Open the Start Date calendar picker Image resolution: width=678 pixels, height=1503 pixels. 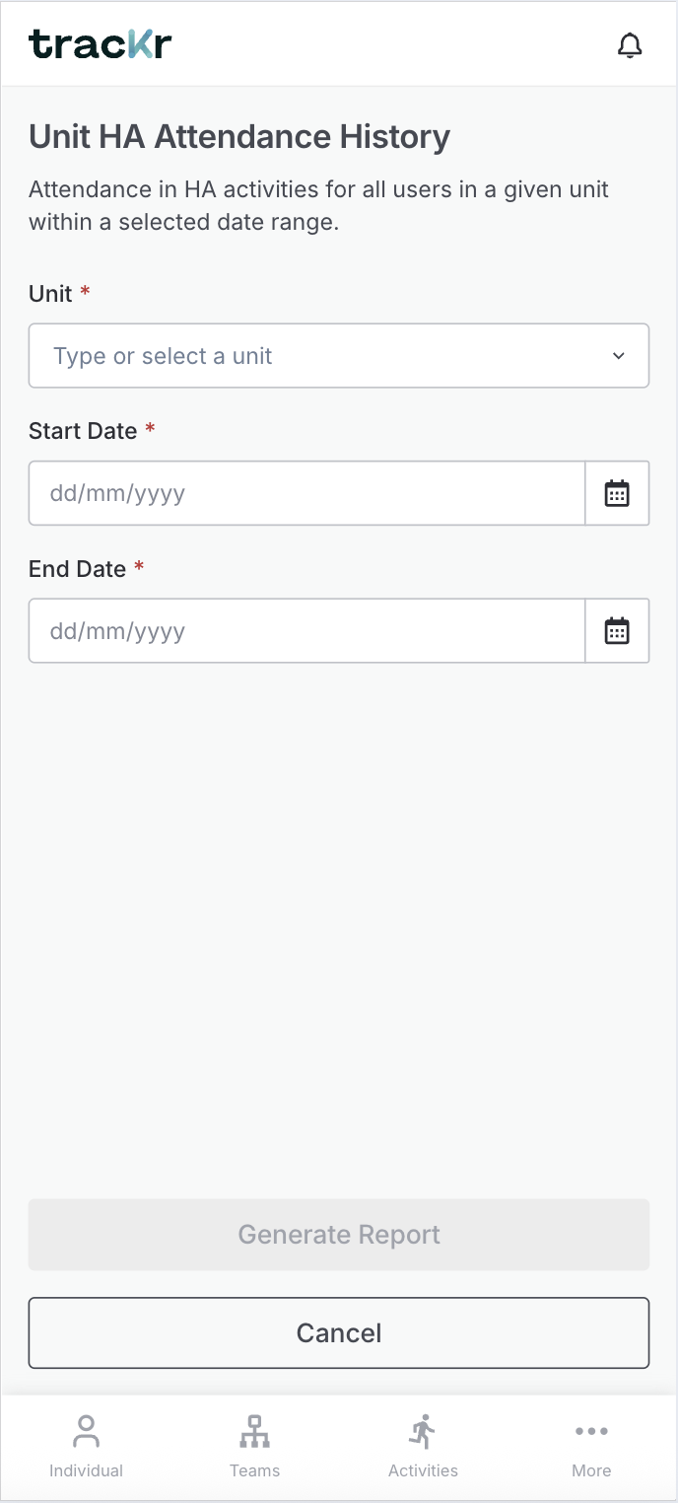coord(617,493)
